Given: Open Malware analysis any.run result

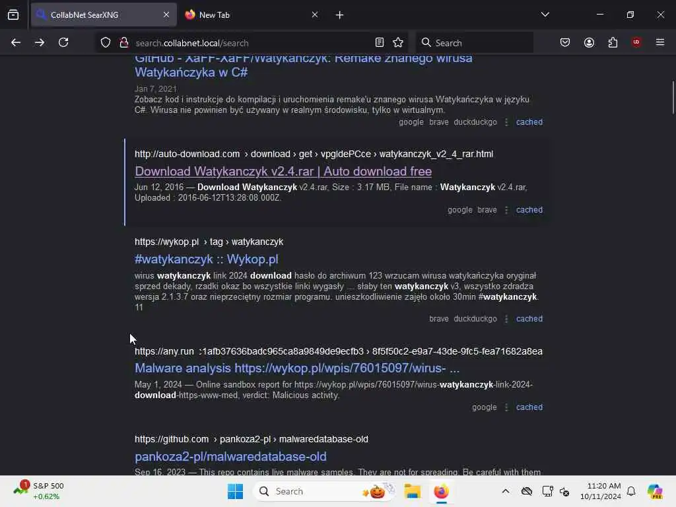Looking at the screenshot, I should coord(297,368).
